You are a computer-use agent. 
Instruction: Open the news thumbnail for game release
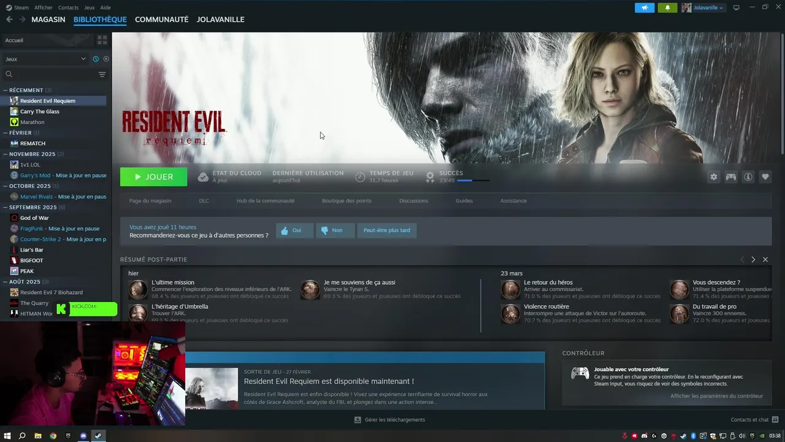[x=212, y=388]
